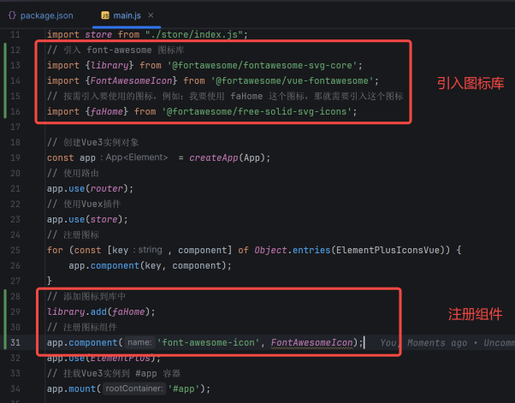Image resolution: width=515 pixels, height=403 pixels.
Task: Click the 'App<Element>' type hint
Action: pyautogui.click(x=137, y=157)
